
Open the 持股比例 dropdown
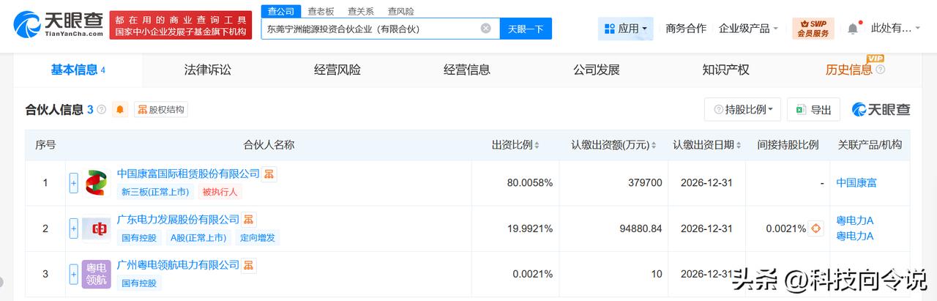(743, 109)
